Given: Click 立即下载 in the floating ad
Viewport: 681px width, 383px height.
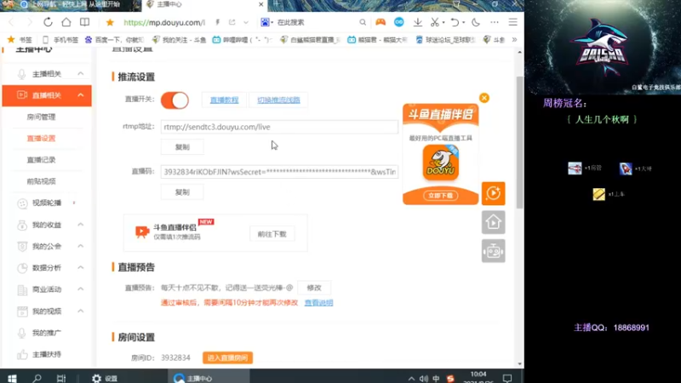Looking at the screenshot, I should (440, 196).
